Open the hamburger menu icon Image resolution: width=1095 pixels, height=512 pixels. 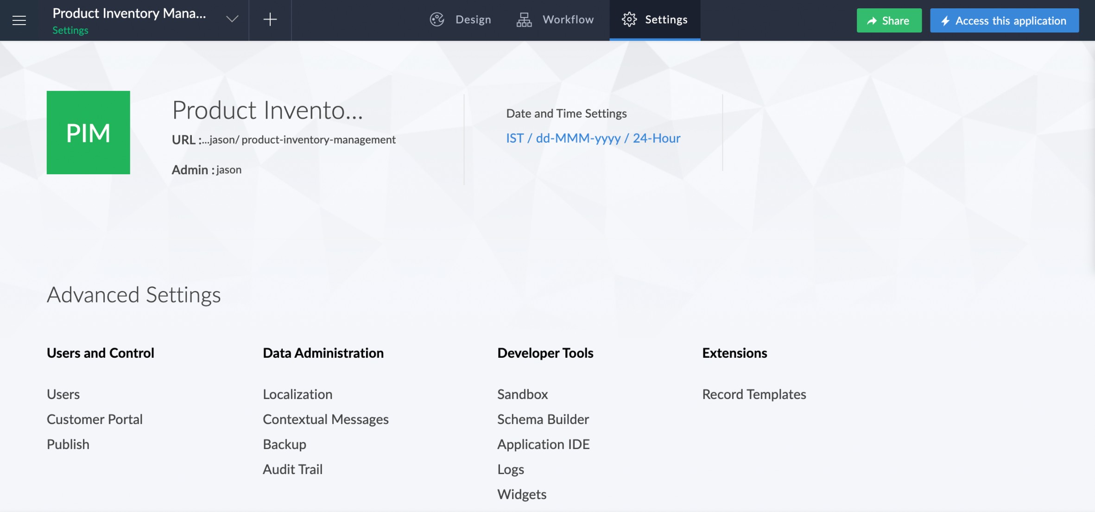tap(19, 20)
